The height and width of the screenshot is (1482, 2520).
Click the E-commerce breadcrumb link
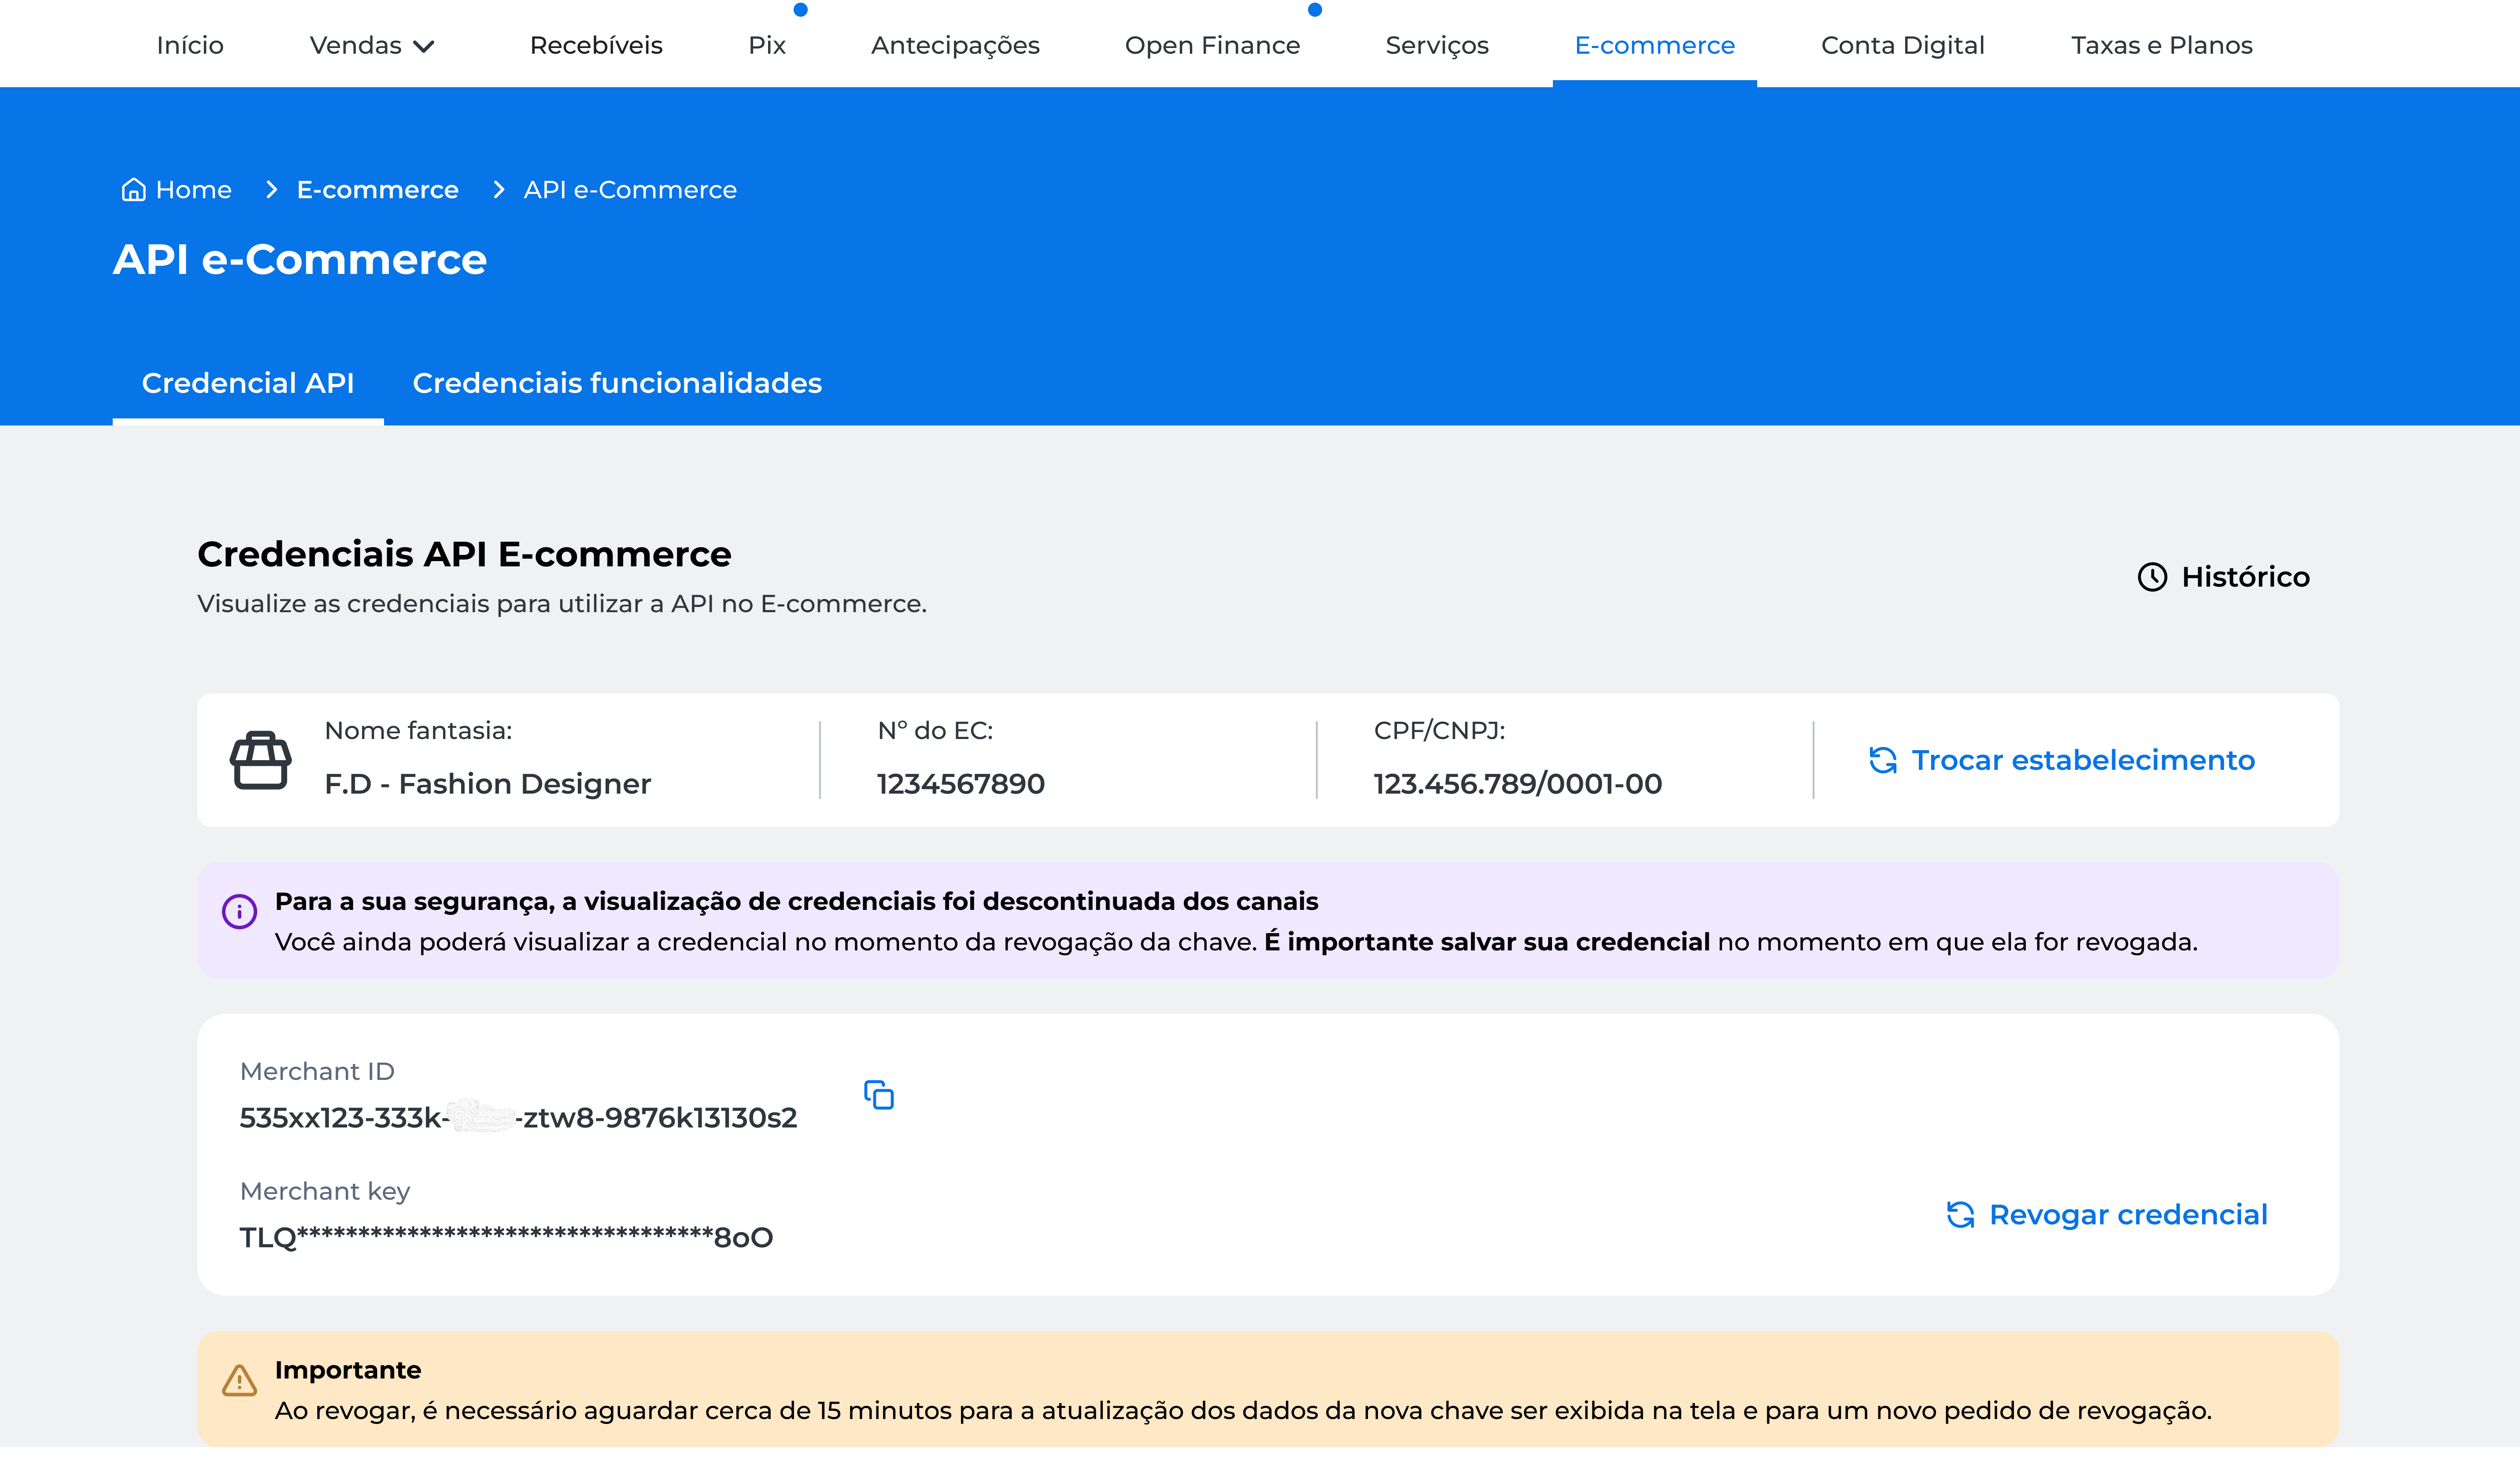377,189
